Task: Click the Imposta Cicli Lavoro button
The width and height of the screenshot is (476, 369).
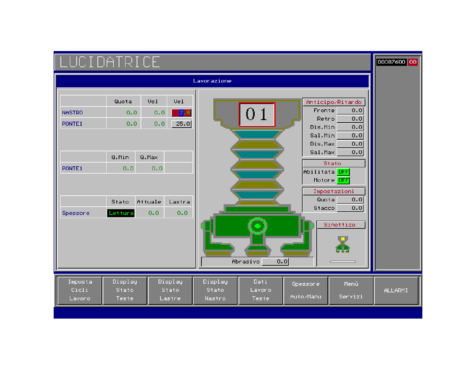Action: click(x=80, y=290)
